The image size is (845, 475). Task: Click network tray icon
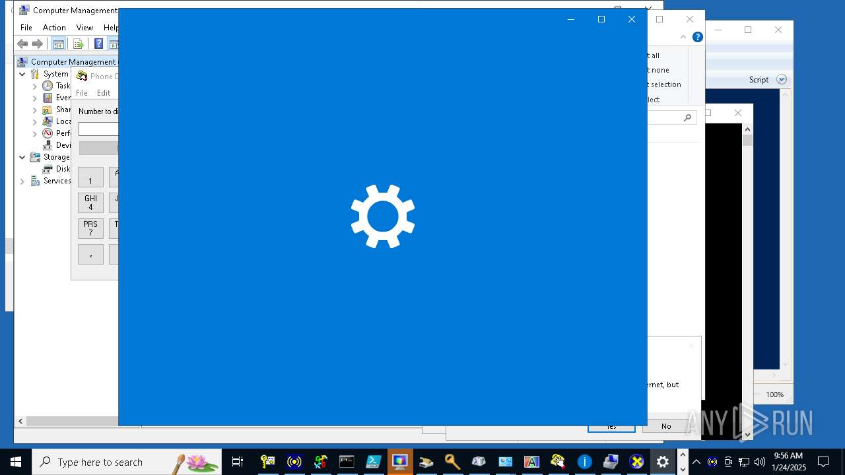pyautogui.click(x=744, y=462)
